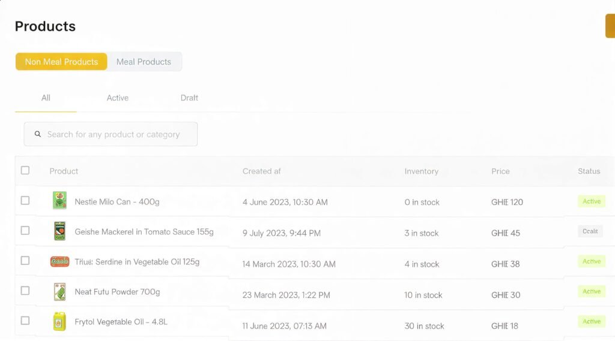Screen dimensions: 615x341
Task: Click the Frytol Vegetable Oil bottle icon
Action: pos(59,322)
